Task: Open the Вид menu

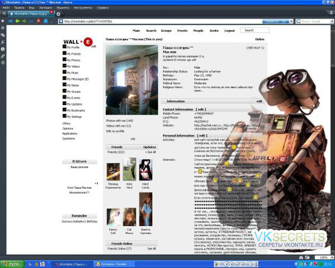Action: pos(31,7)
